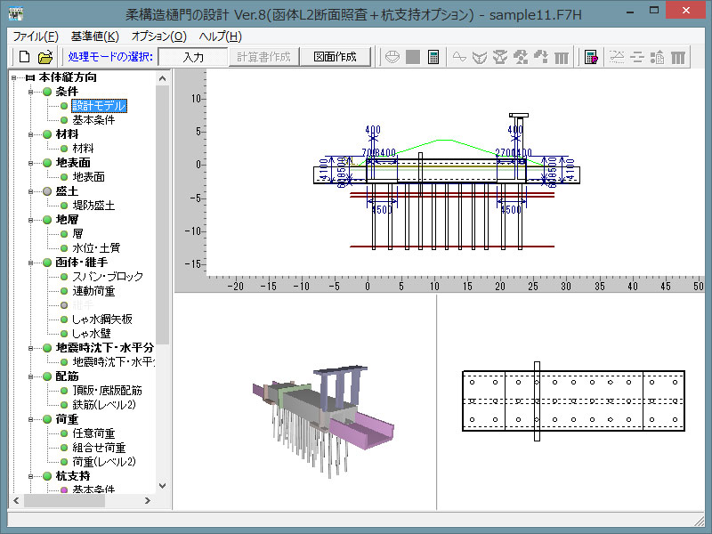Click the New file toolbar icon
This screenshot has height=534, width=712.
click(x=24, y=57)
